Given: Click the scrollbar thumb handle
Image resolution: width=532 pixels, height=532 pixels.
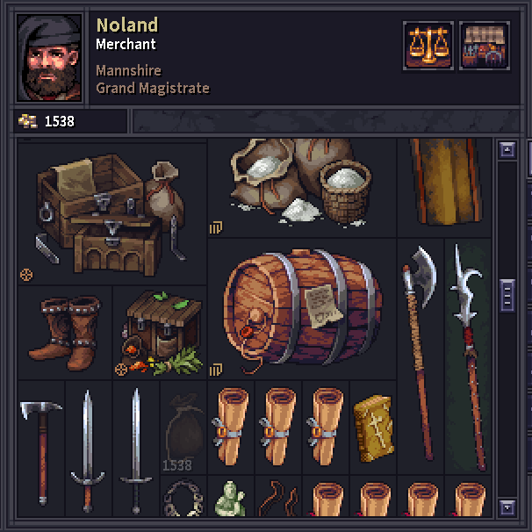Looking at the screenshot, I should pos(507,295).
